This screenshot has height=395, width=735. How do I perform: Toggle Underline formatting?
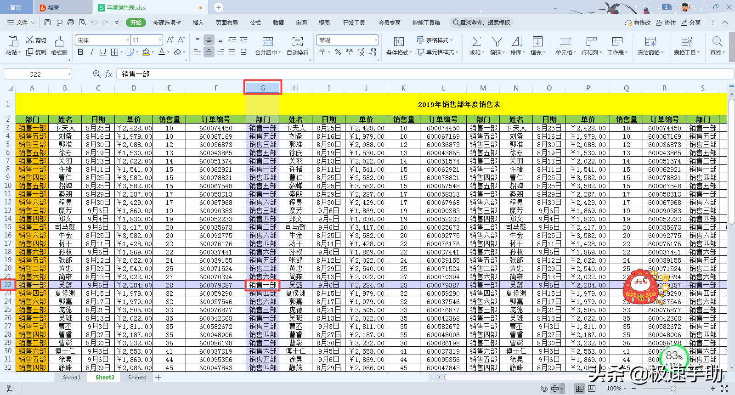click(x=103, y=52)
